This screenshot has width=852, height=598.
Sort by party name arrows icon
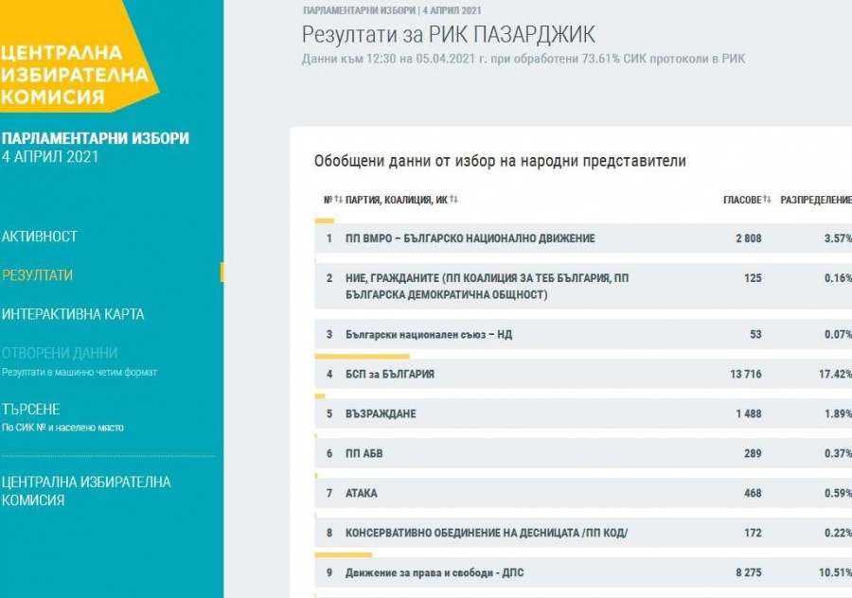(453, 200)
